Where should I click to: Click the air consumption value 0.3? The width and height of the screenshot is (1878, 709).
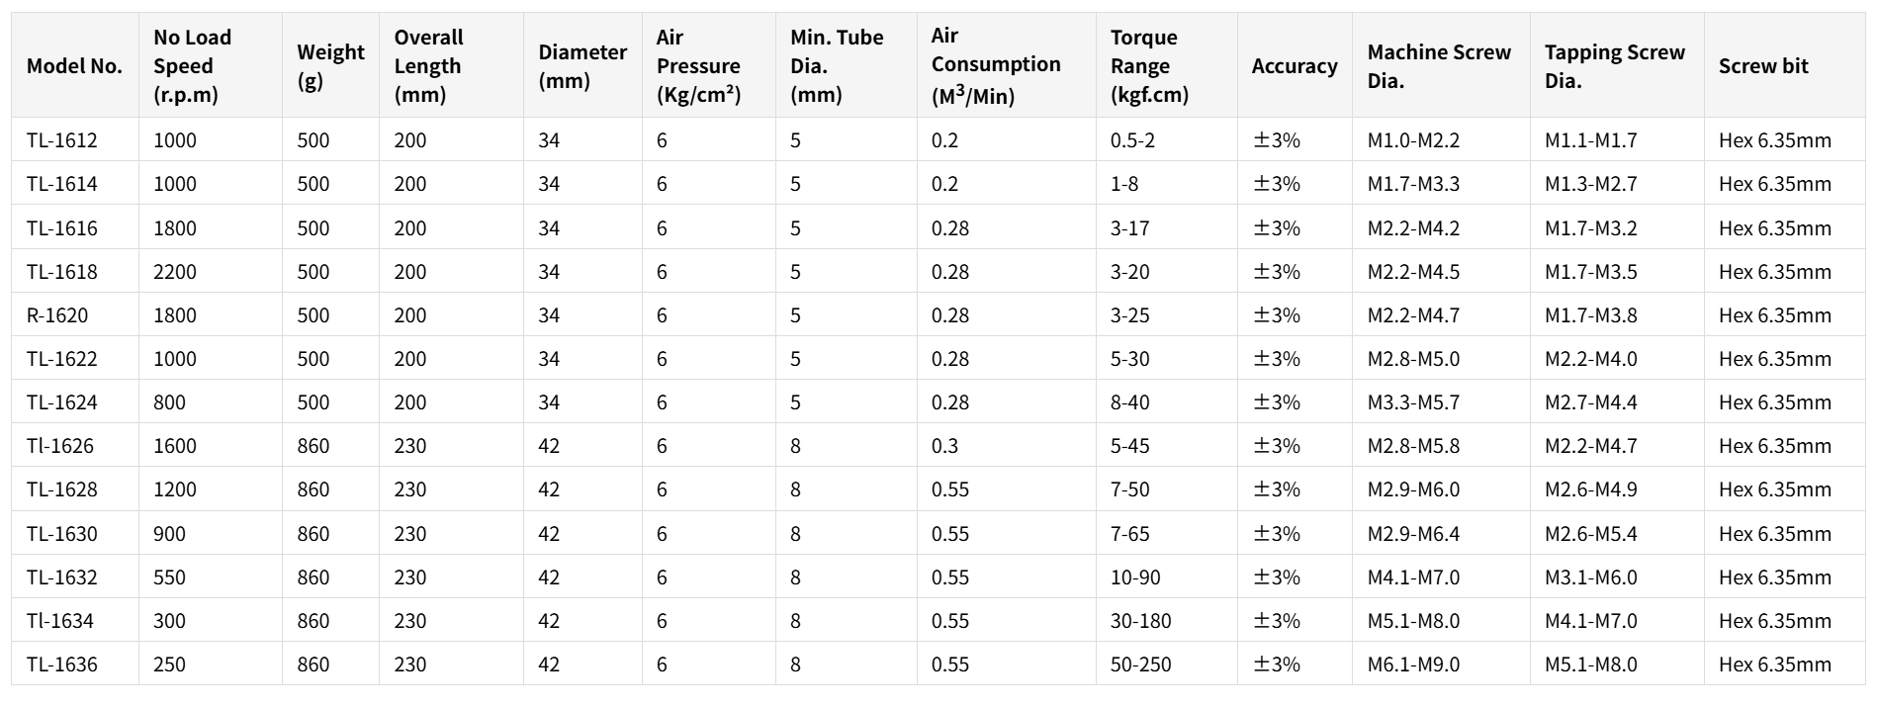pyautogui.click(x=944, y=446)
